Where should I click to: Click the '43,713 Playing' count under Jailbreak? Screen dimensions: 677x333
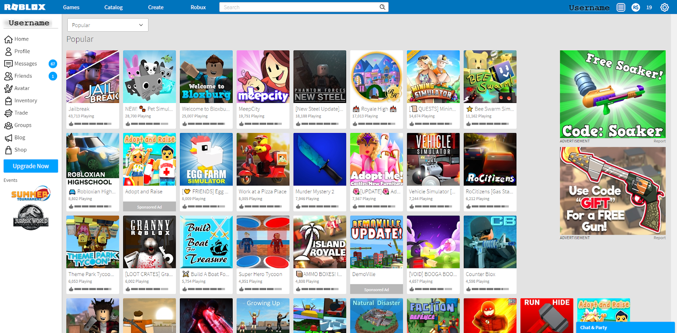coord(81,116)
